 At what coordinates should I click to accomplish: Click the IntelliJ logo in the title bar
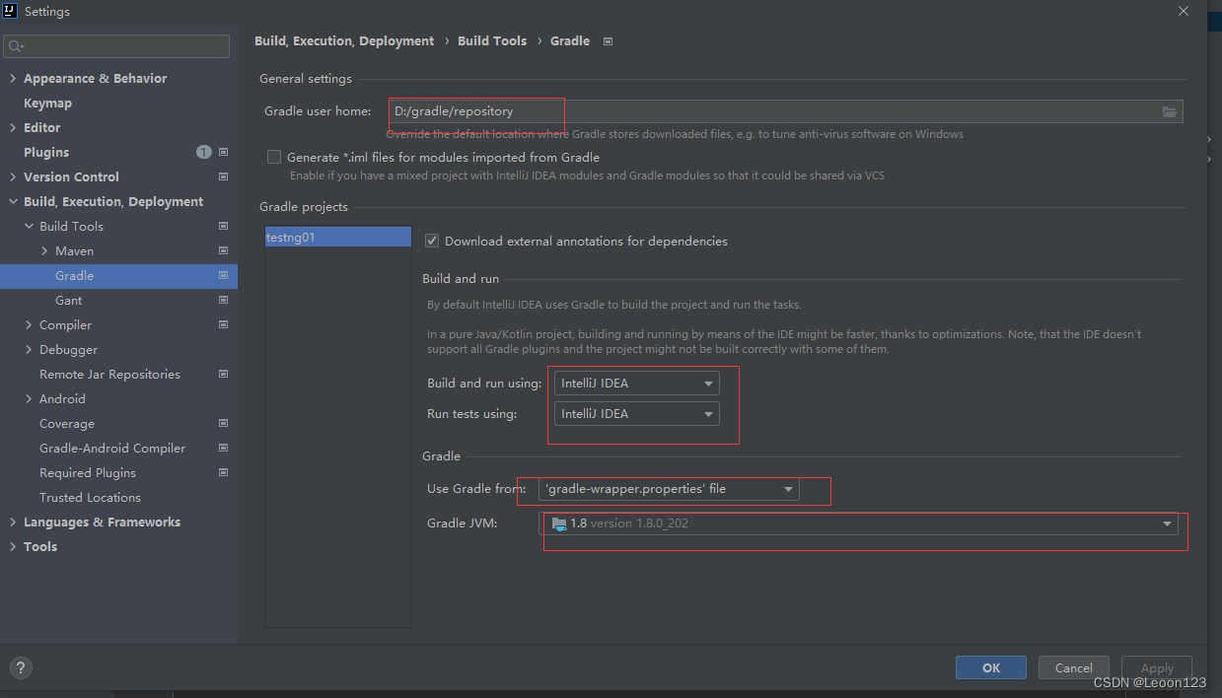point(9,11)
